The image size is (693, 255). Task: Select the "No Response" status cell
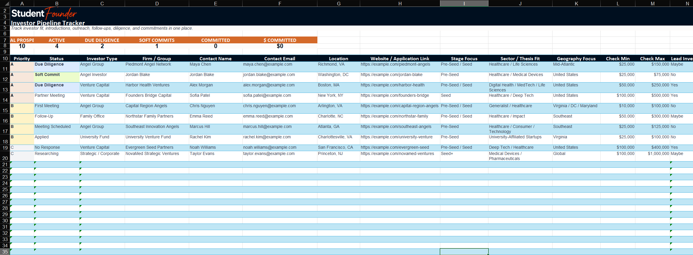click(x=57, y=148)
